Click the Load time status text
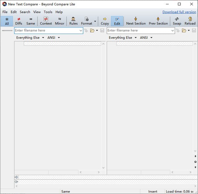Image resolution: width=198 pixels, height=194 pixels. point(180,191)
